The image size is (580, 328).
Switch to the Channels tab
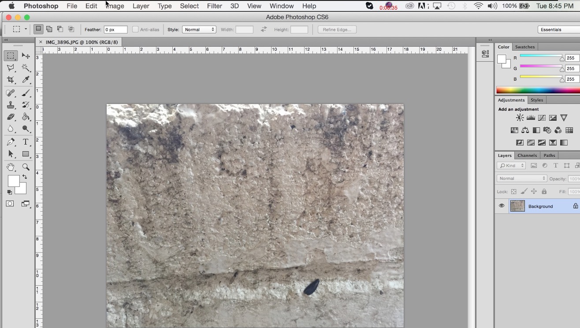point(527,155)
